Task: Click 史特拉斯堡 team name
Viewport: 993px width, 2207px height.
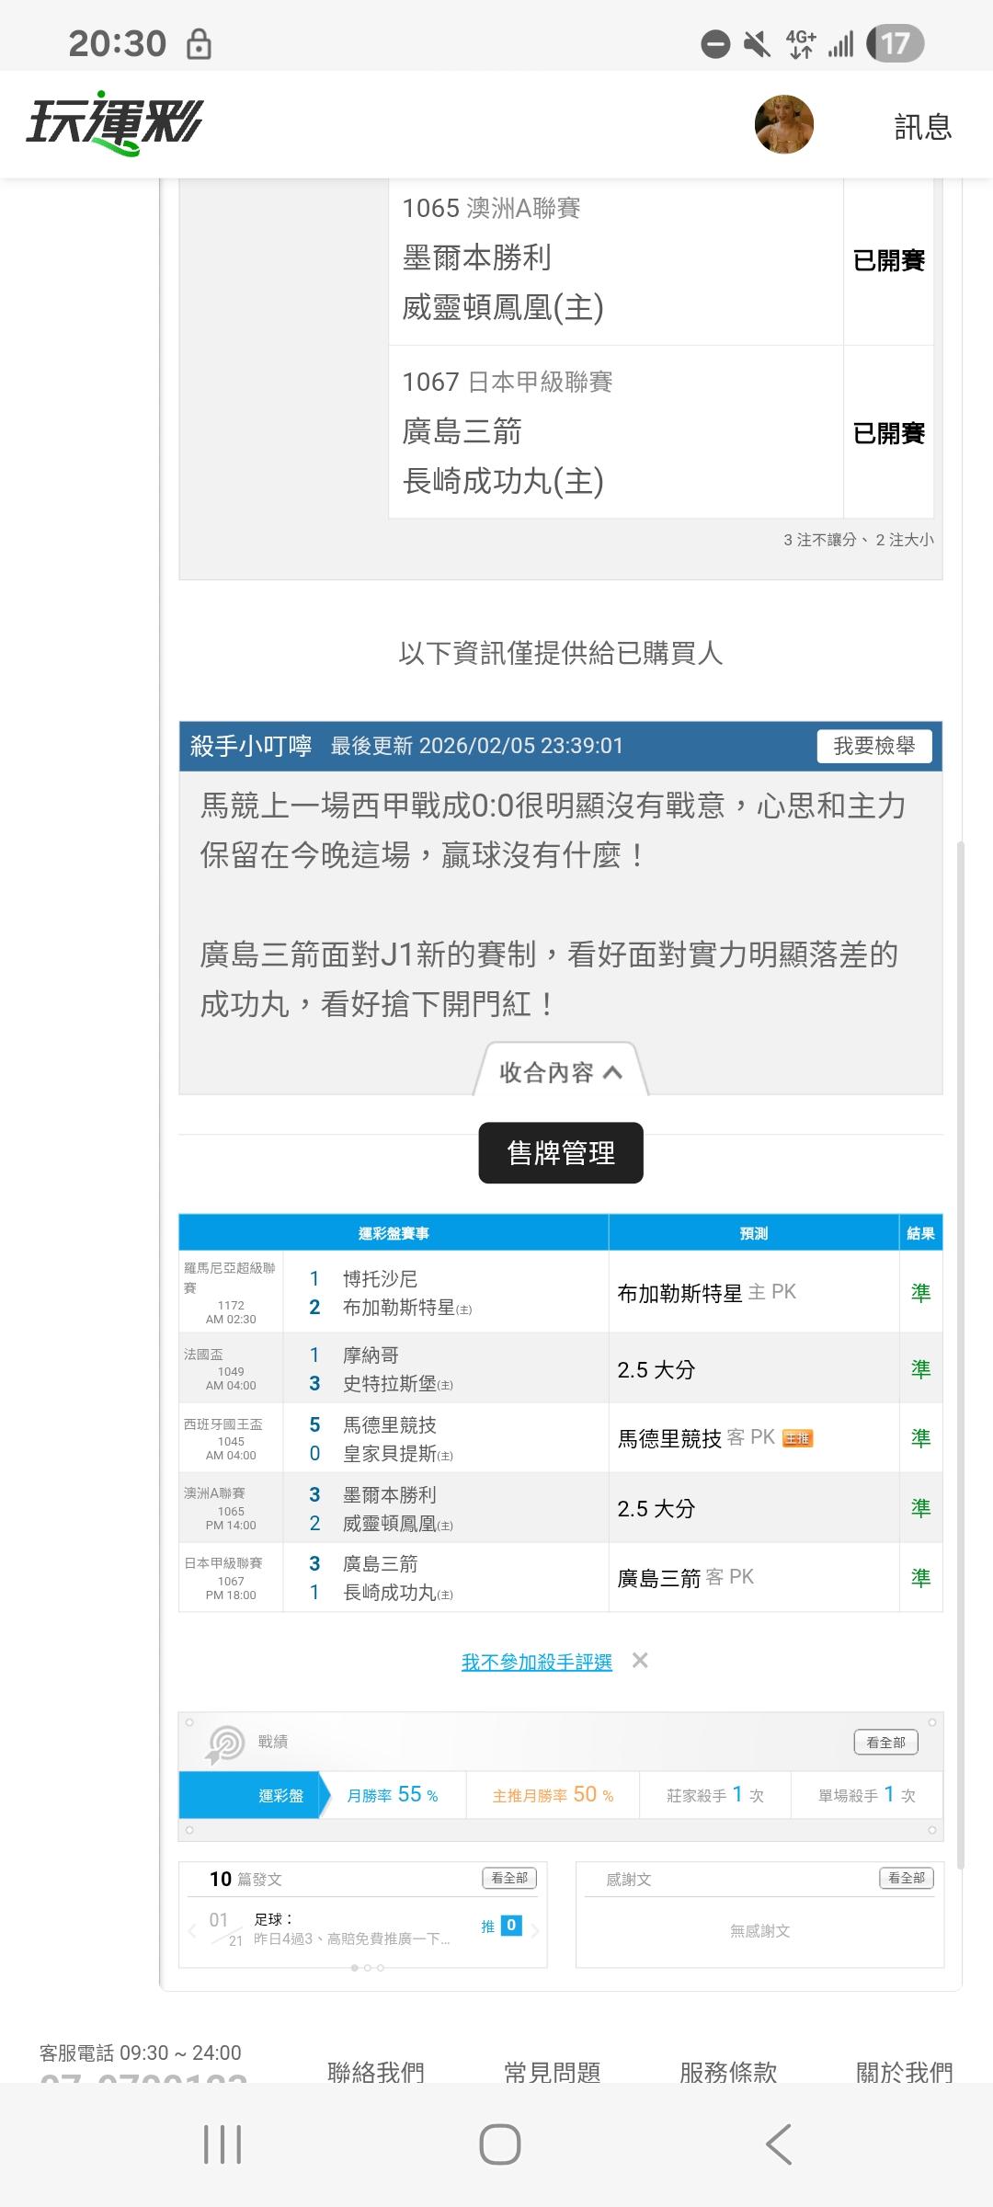Action: [389, 1384]
